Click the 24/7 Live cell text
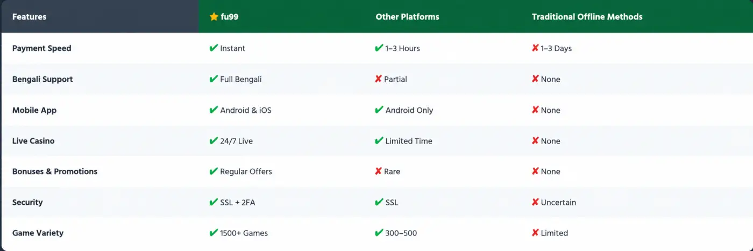 237,141
